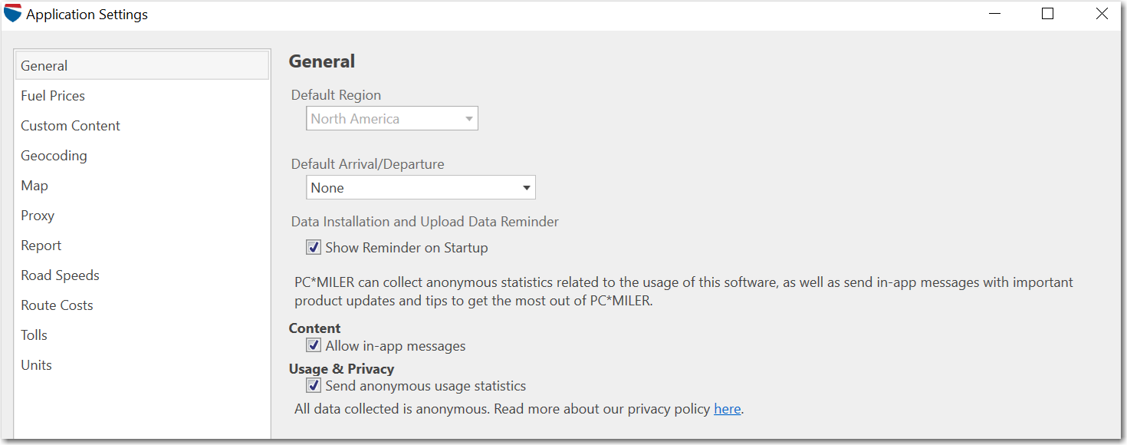Close the Application Settings window
The width and height of the screenshot is (1127, 445).
pyautogui.click(x=1102, y=14)
